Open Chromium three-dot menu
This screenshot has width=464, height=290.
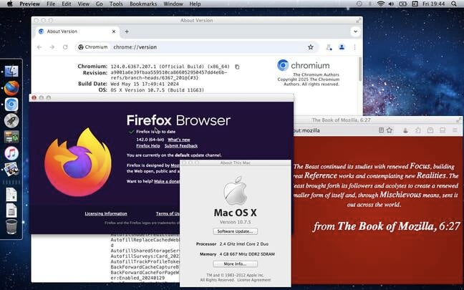tap(354, 47)
